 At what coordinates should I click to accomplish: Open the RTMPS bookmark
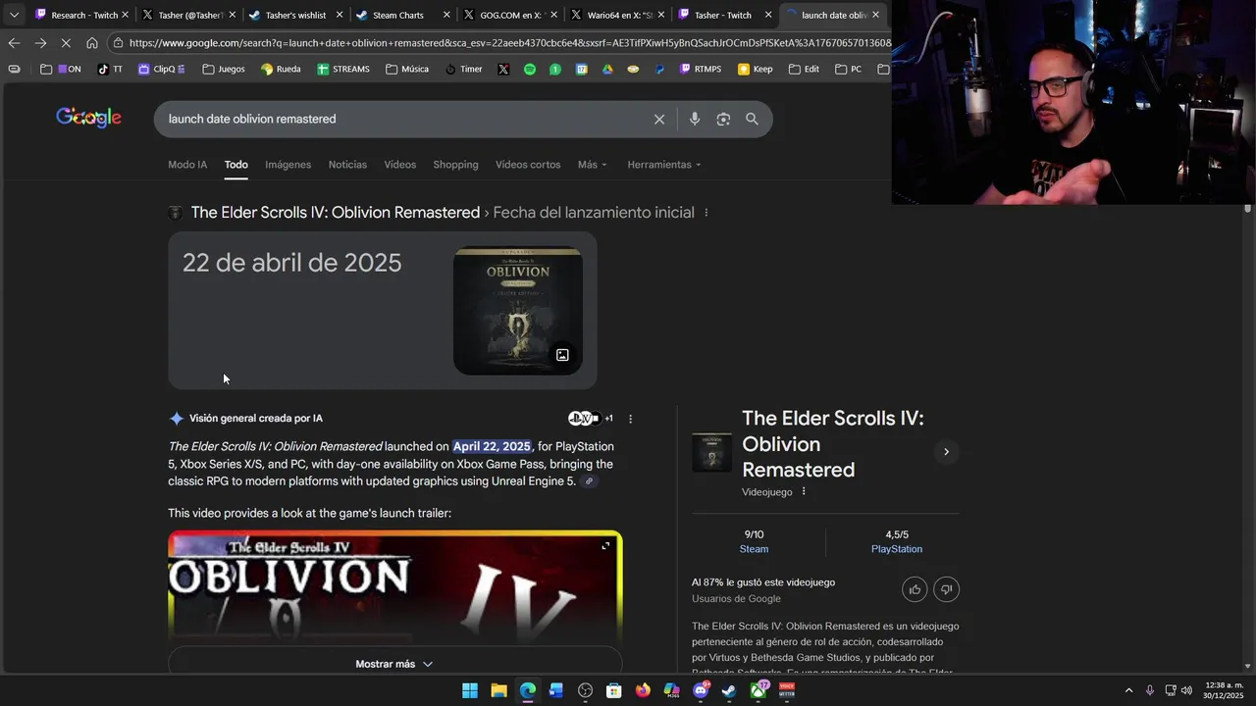tap(699, 69)
